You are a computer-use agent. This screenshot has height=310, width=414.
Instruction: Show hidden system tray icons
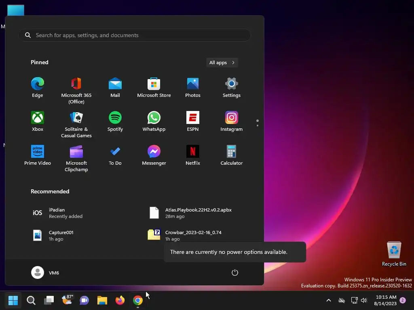tap(329, 300)
